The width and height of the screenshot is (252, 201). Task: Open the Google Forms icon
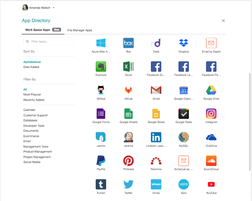coord(101,113)
